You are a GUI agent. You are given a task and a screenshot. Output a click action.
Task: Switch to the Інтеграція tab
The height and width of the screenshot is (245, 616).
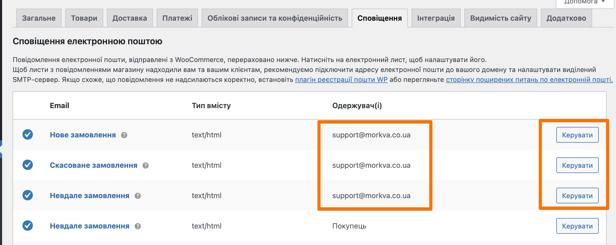point(436,18)
